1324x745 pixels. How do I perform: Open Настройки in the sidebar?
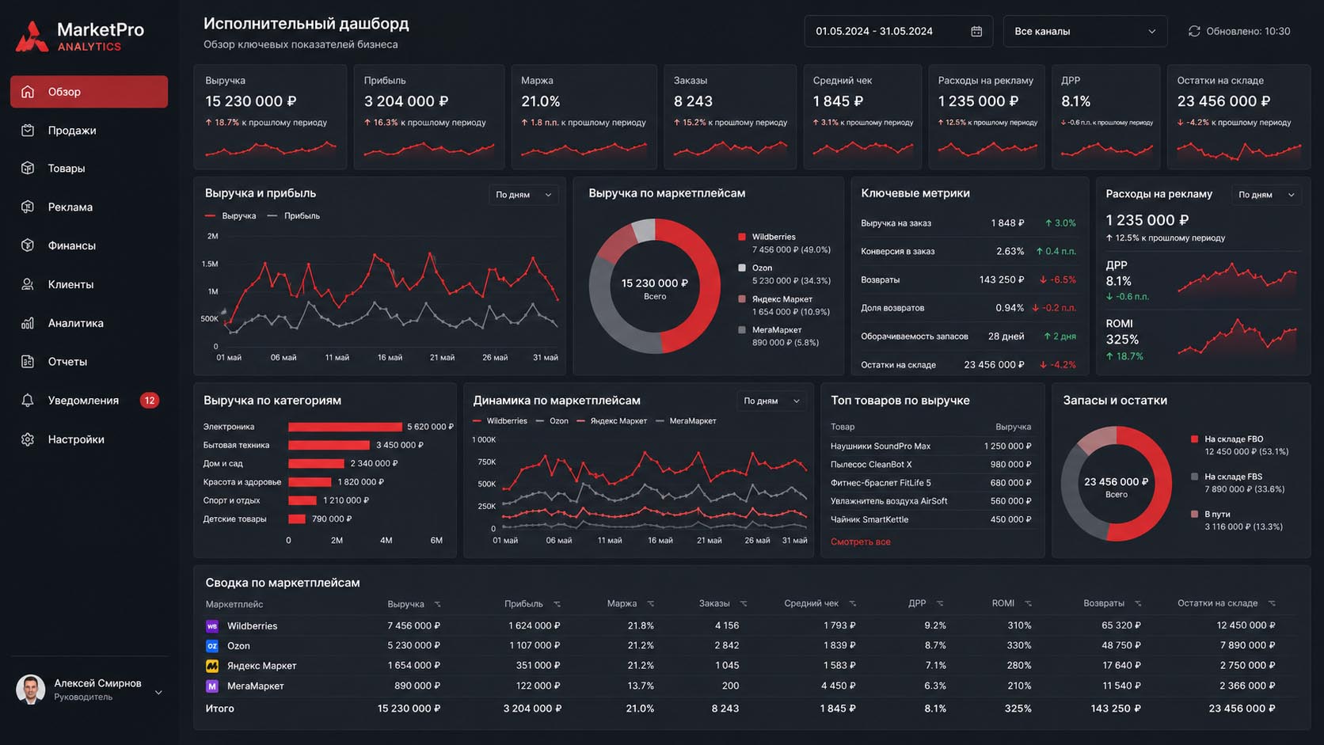pos(89,439)
